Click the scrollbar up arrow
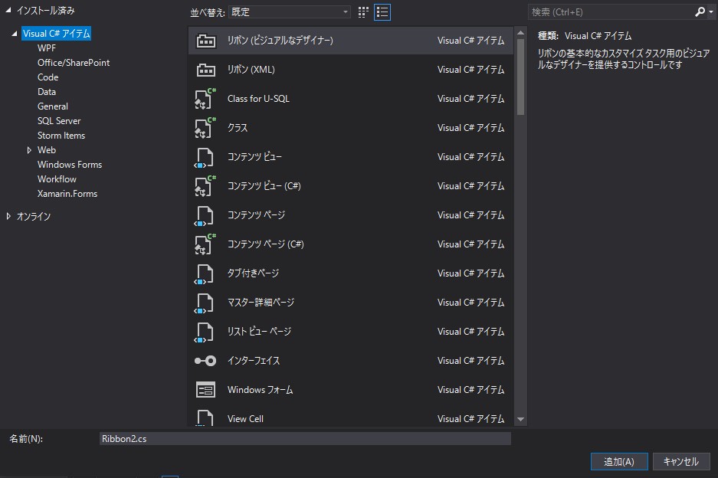718x478 pixels. click(x=520, y=33)
